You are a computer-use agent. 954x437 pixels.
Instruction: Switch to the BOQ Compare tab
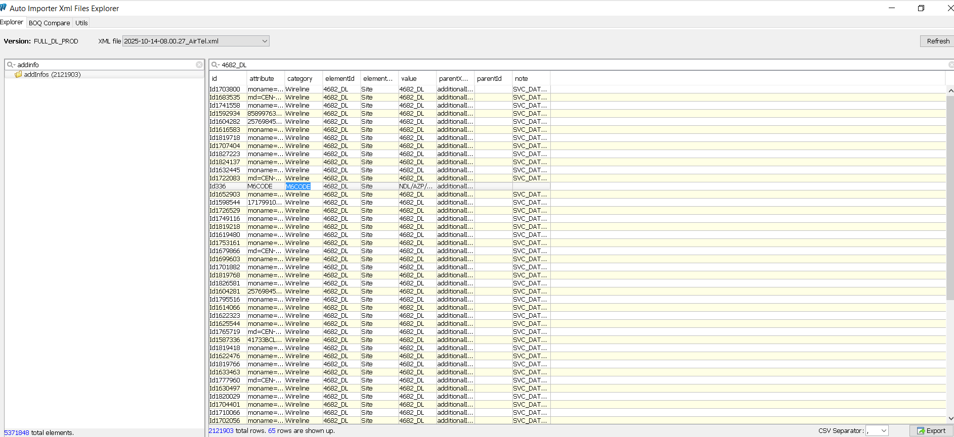click(49, 23)
